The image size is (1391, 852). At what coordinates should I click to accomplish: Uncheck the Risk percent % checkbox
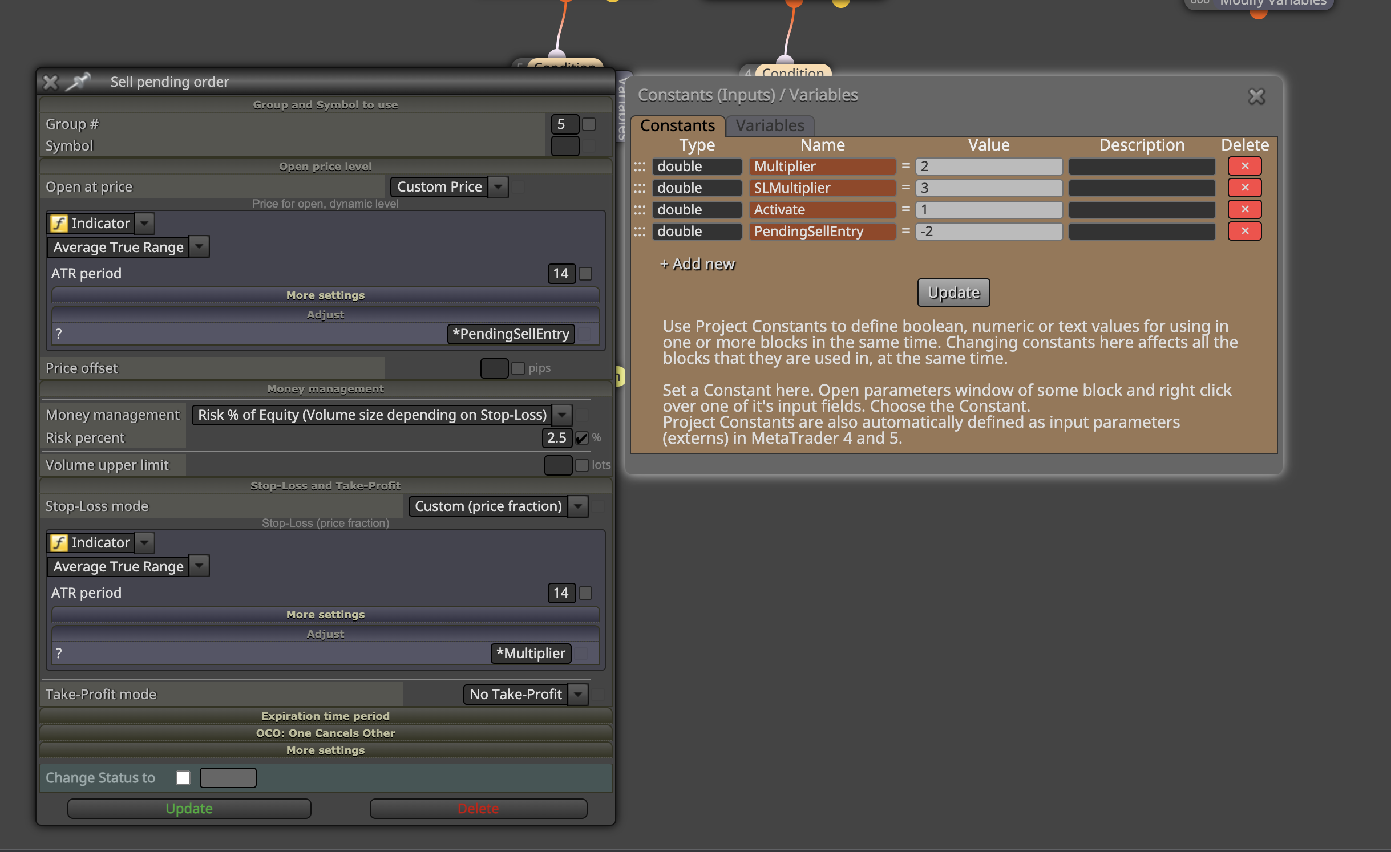[x=582, y=438]
